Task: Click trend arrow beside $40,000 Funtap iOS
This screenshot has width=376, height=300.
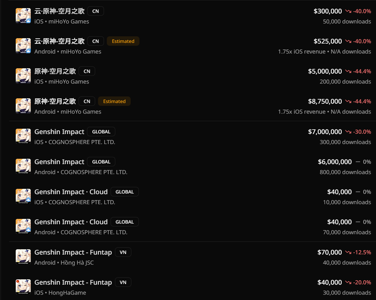Action: tap(348, 282)
